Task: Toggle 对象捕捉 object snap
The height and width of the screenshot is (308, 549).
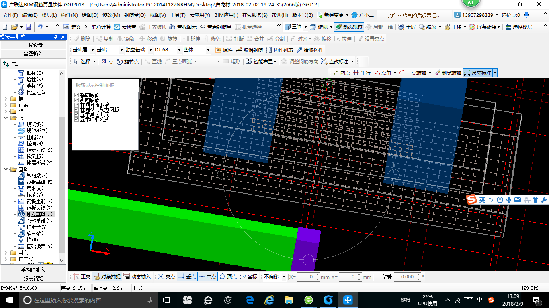Action: [x=107, y=276]
